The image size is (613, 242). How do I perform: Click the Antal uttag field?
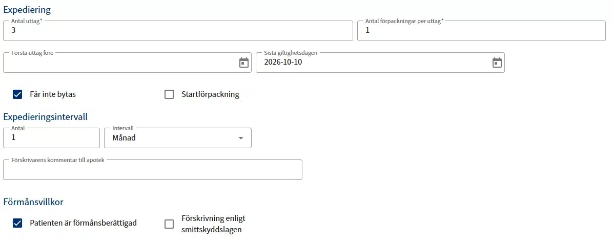point(177,31)
